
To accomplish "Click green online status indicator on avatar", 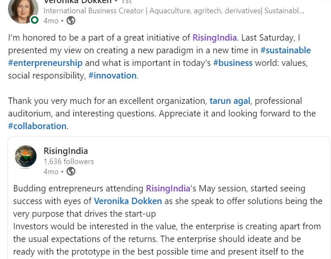I will [35, 19].
